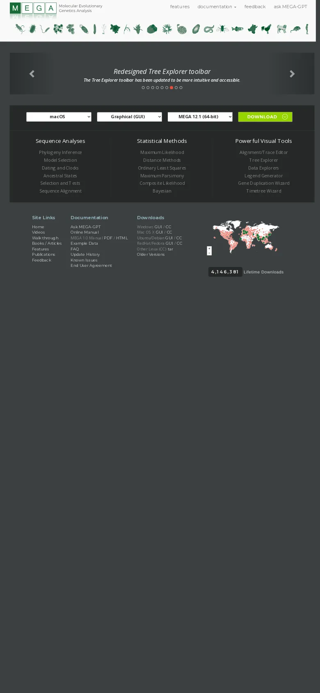
Task: Click the 4,146,381 lifetime downloads counter
Action: pos(225,272)
